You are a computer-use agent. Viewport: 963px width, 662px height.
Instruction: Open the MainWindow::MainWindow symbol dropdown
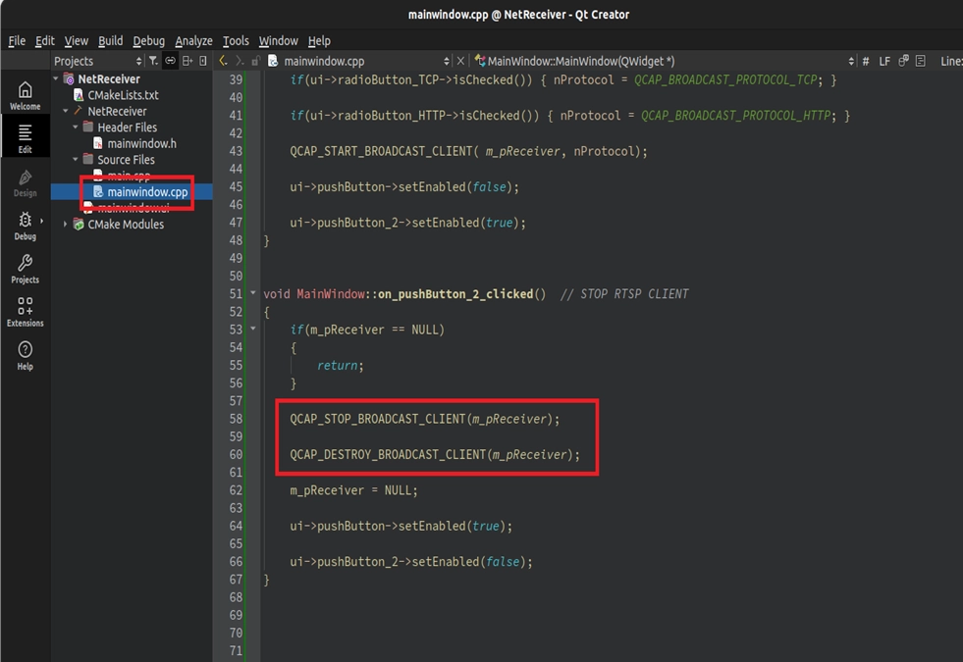pyautogui.click(x=665, y=61)
